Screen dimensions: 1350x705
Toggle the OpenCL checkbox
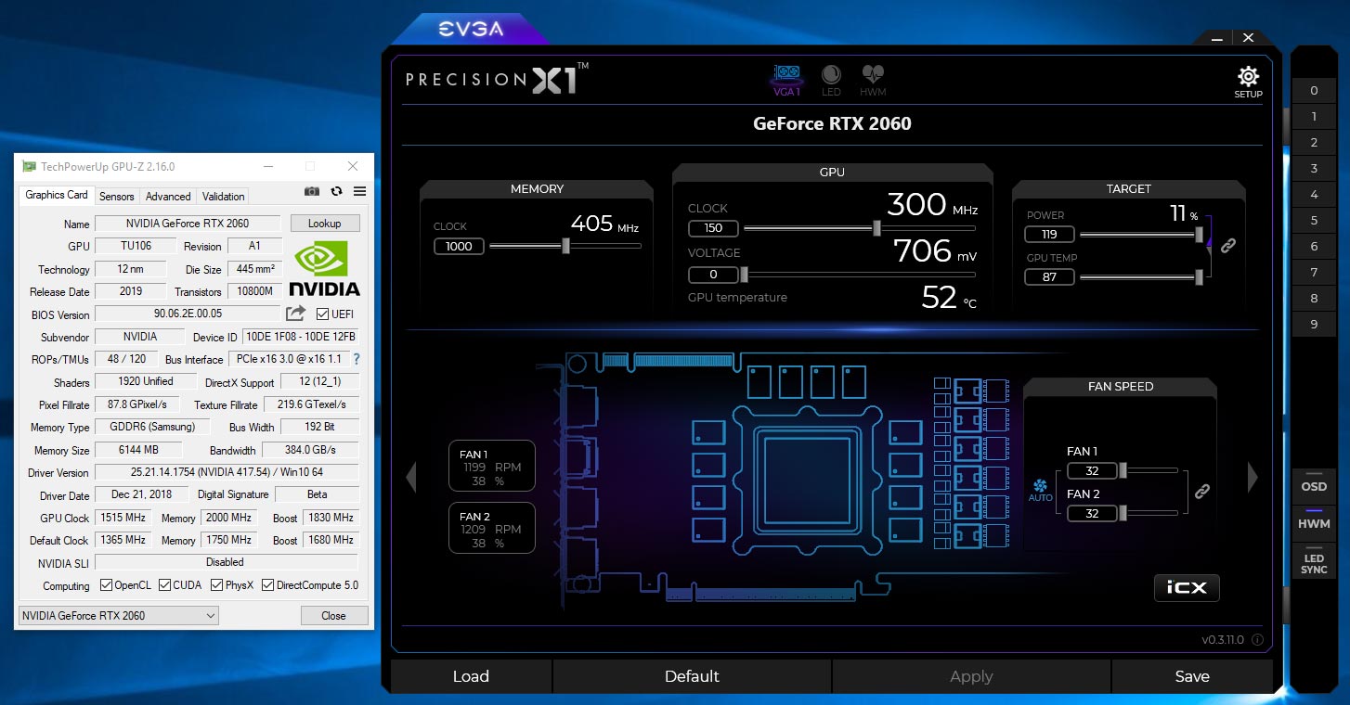(x=105, y=585)
